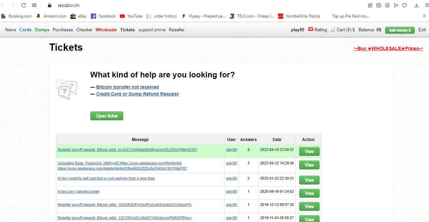Open the Uploading Base ticket message

click(x=122, y=166)
